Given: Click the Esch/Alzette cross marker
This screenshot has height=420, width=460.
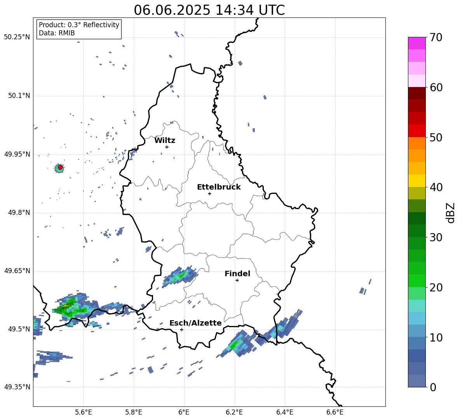Looking at the screenshot, I should click(x=181, y=329).
